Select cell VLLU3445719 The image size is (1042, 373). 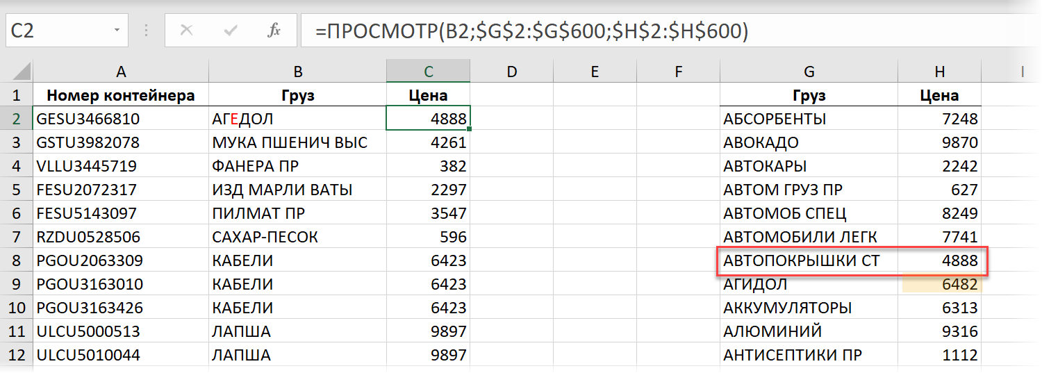click(121, 166)
